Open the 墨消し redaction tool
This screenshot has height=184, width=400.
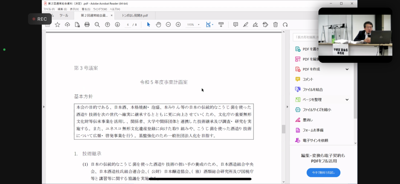click(304, 120)
